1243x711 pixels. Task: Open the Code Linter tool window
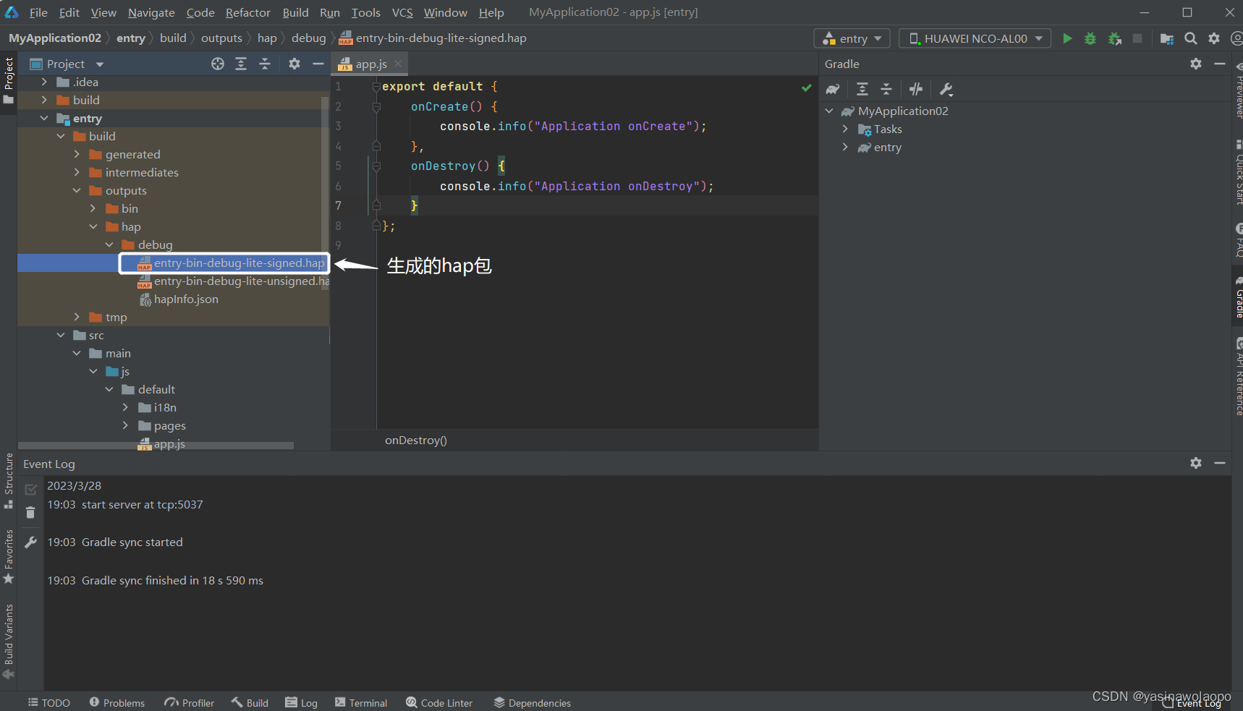pos(439,702)
